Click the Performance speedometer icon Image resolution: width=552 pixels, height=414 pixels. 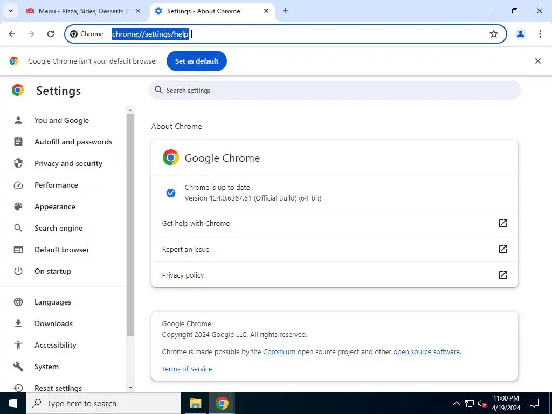(18, 185)
